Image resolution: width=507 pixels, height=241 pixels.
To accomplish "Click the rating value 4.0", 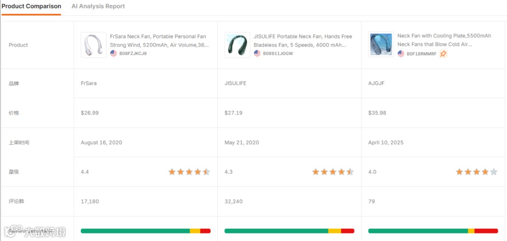I will click(372, 172).
